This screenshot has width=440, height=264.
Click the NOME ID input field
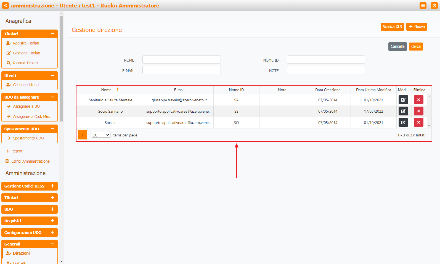(x=326, y=60)
